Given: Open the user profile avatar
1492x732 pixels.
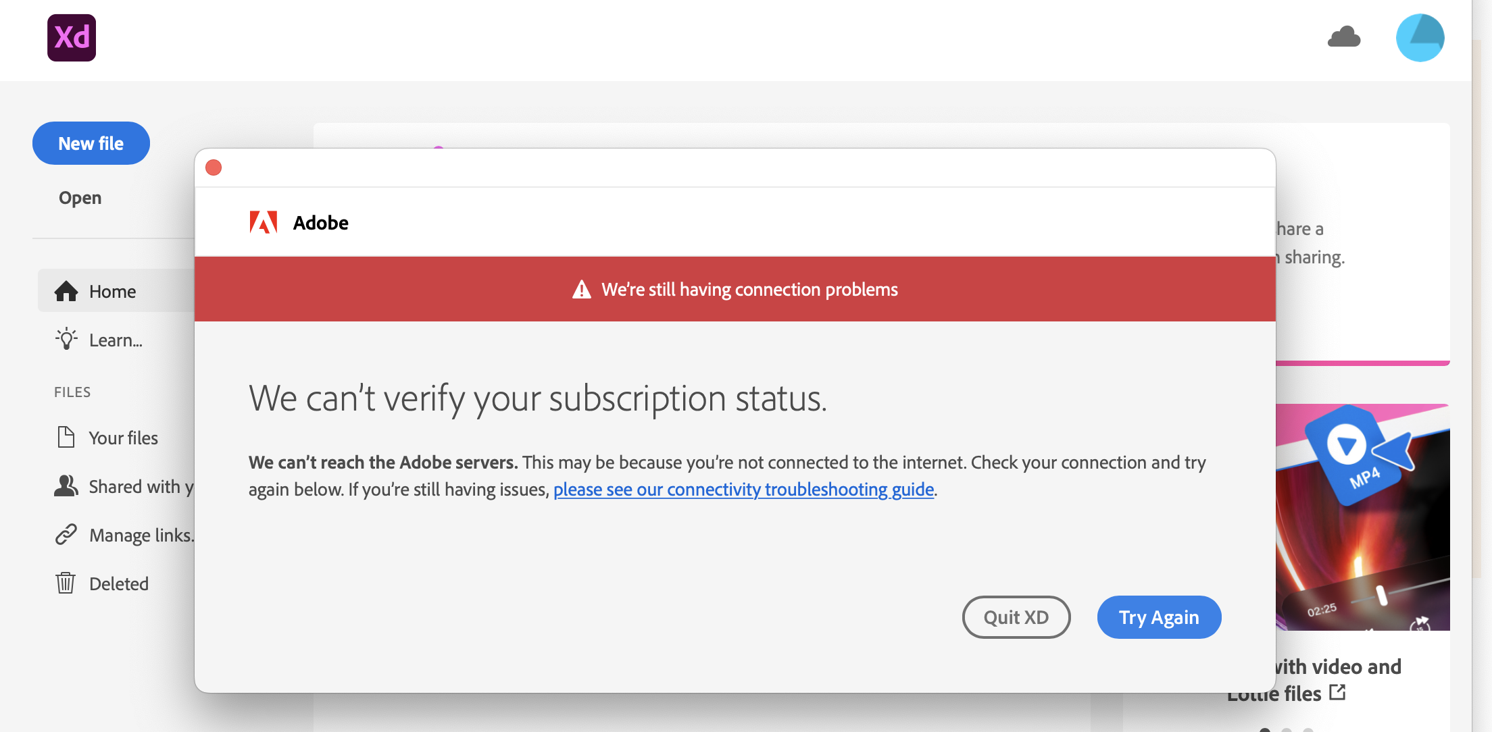Looking at the screenshot, I should tap(1420, 38).
